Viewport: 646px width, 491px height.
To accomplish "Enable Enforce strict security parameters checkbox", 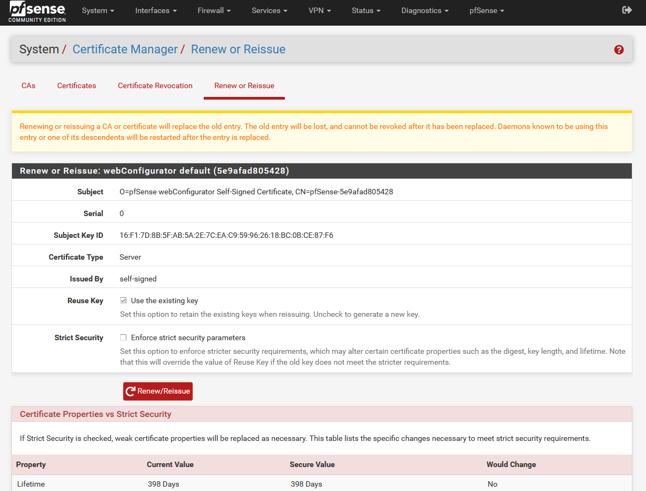I will (123, 337).
